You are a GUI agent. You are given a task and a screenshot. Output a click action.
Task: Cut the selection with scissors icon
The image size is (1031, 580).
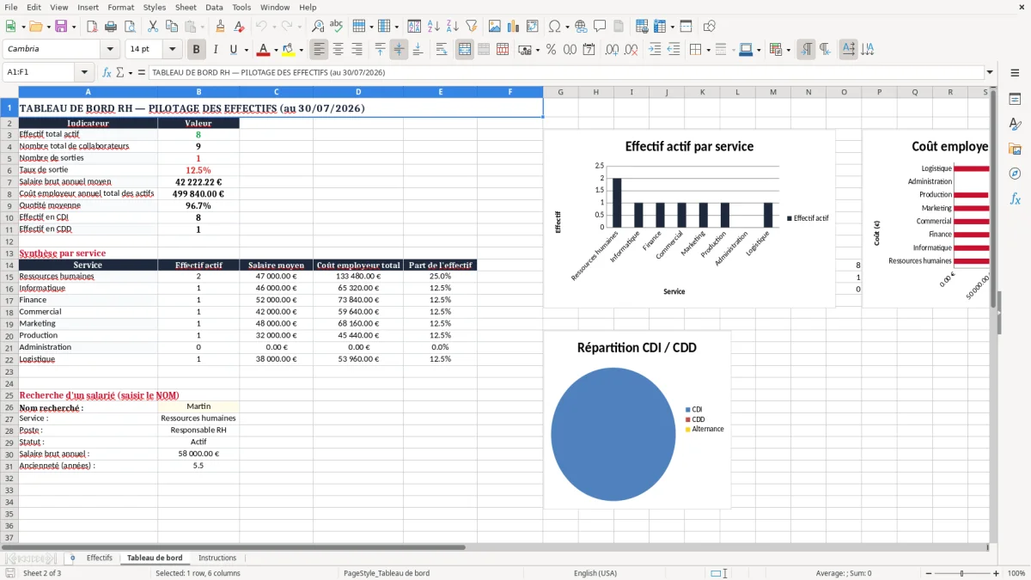click(x=152, y=27)
